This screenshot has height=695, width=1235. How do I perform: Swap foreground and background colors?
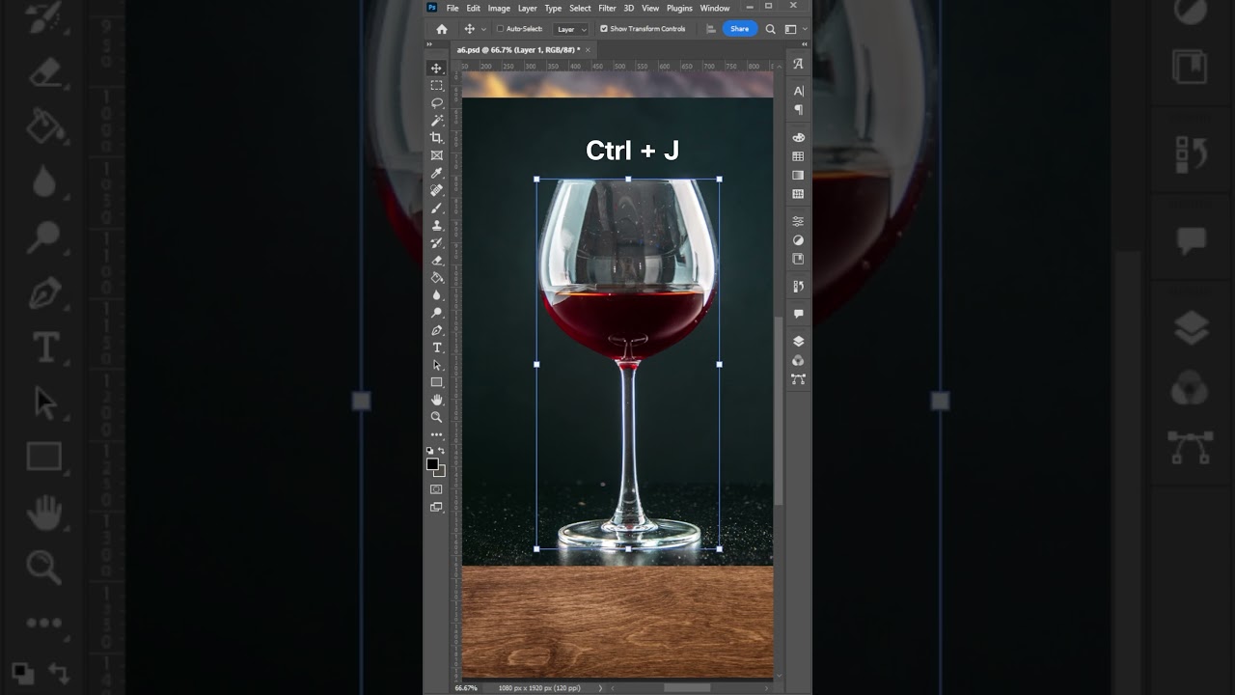pyautogui.click(x=442, y=451)
